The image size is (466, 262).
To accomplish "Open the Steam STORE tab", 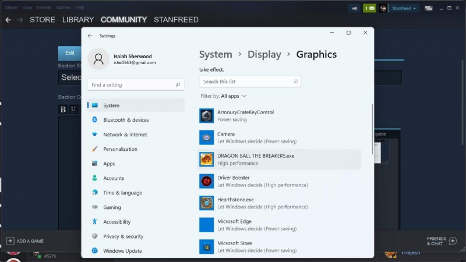I will [x=43, y=20].
